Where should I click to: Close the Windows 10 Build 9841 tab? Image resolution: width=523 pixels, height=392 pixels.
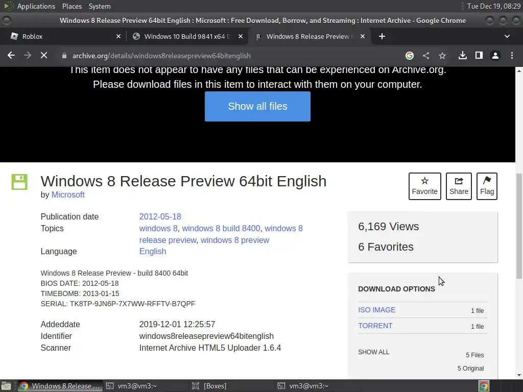[241, 36]
